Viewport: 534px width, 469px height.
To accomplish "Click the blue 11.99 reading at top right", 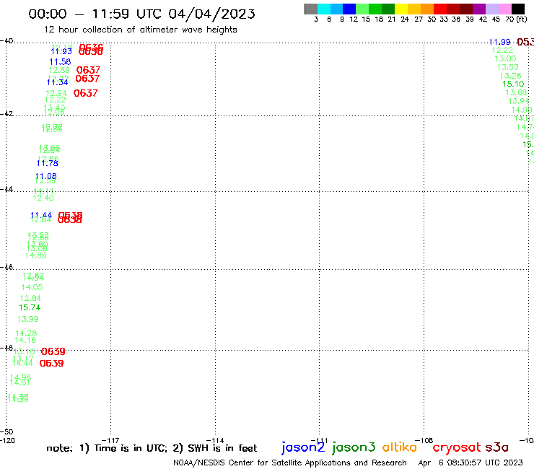I will tap(499, 42).
